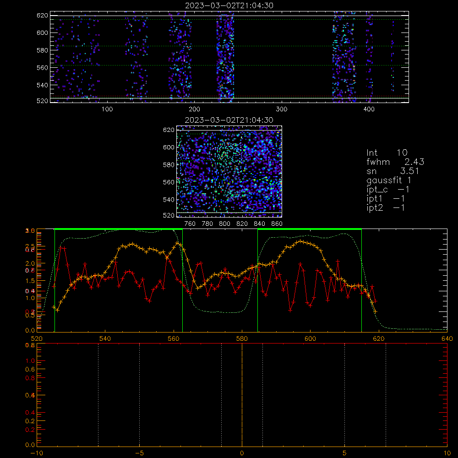Select the 'Int 10' parameter line
Viewport: 458px width, 458px height.
tap(387, 153)
